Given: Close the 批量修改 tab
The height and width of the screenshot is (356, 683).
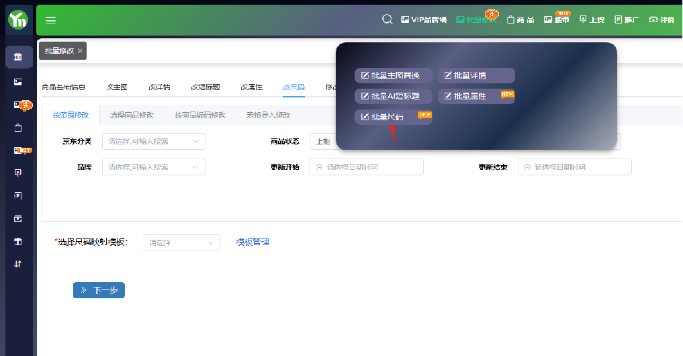Looking at the screenshot, I should click(80, 51).
